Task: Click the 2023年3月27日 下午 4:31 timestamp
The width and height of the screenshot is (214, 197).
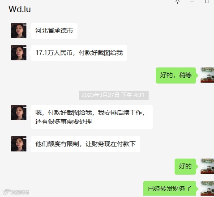Action: point(114,95)
